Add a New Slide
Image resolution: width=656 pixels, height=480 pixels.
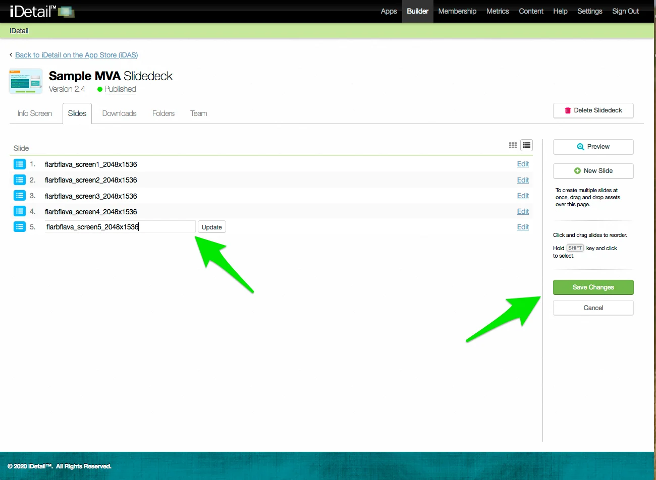(593, 171)
